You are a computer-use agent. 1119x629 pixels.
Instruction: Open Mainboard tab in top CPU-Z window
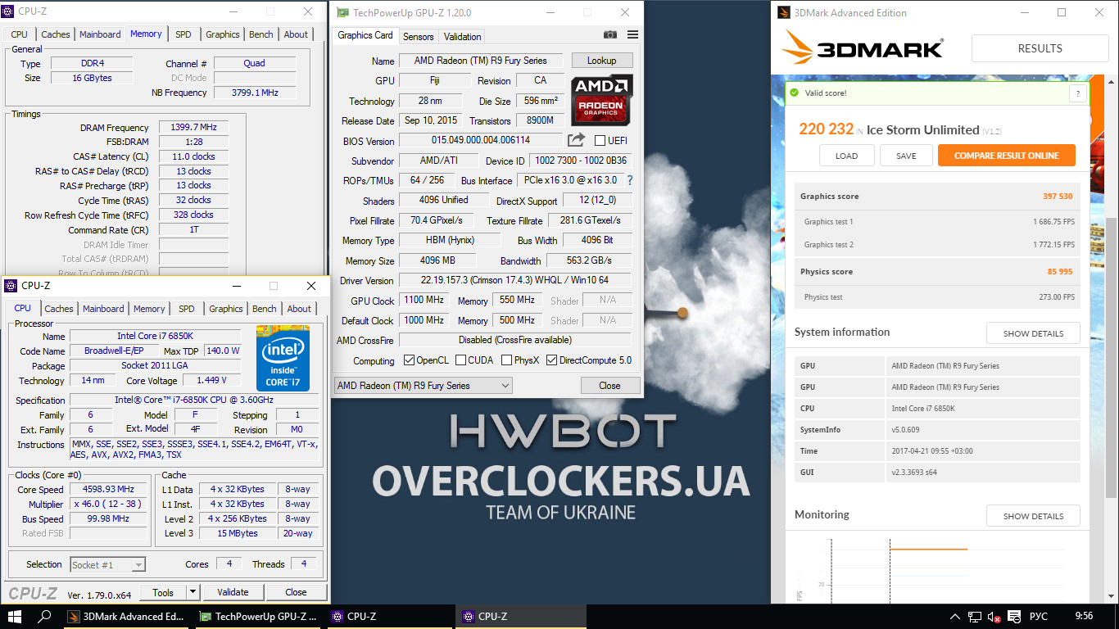click(100, 34)
